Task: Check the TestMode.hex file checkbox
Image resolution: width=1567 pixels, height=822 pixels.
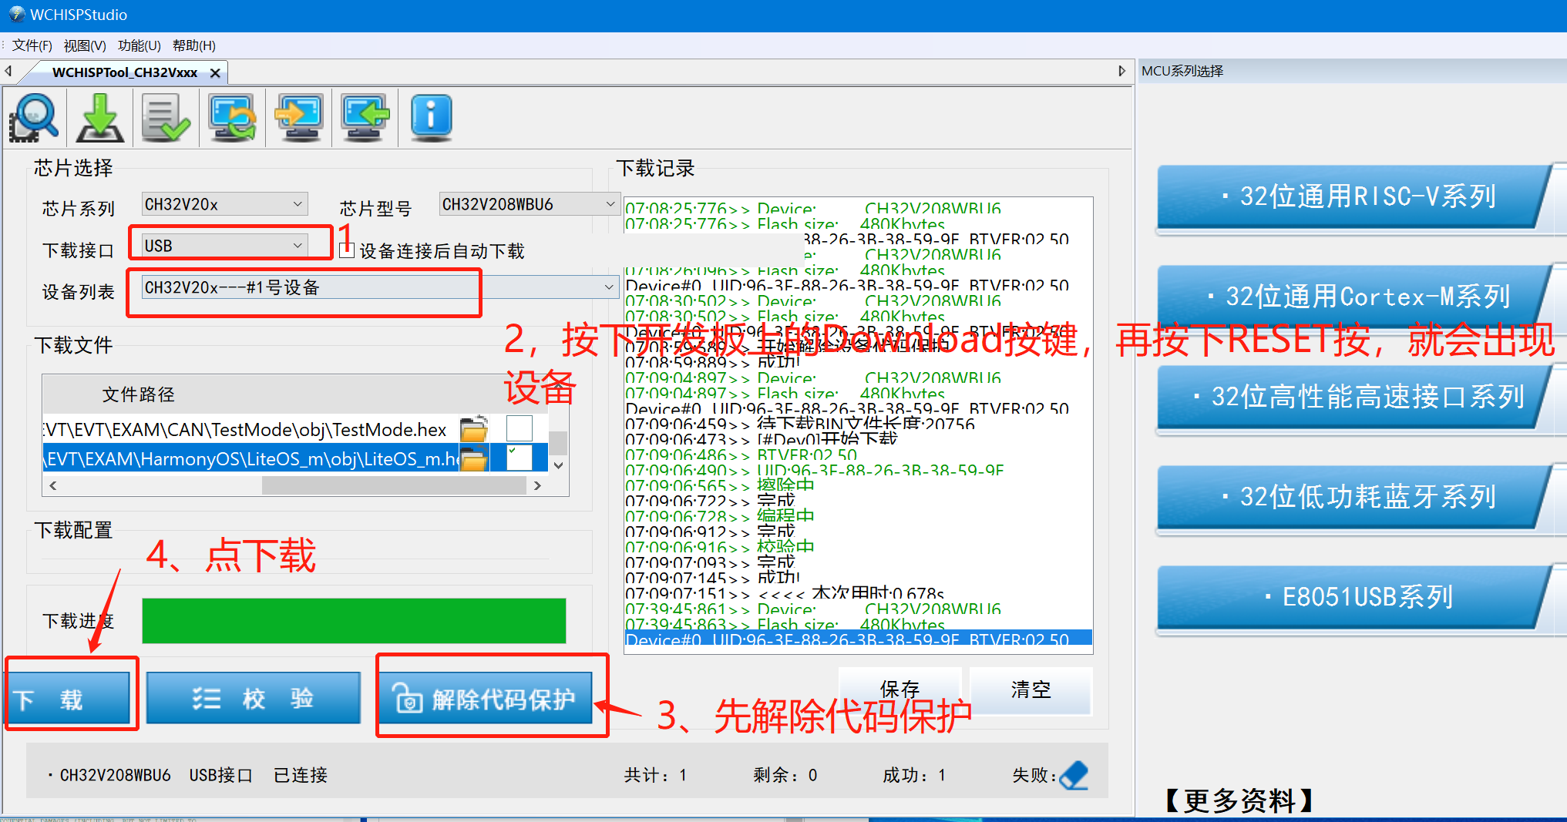Action: point(519,428)
